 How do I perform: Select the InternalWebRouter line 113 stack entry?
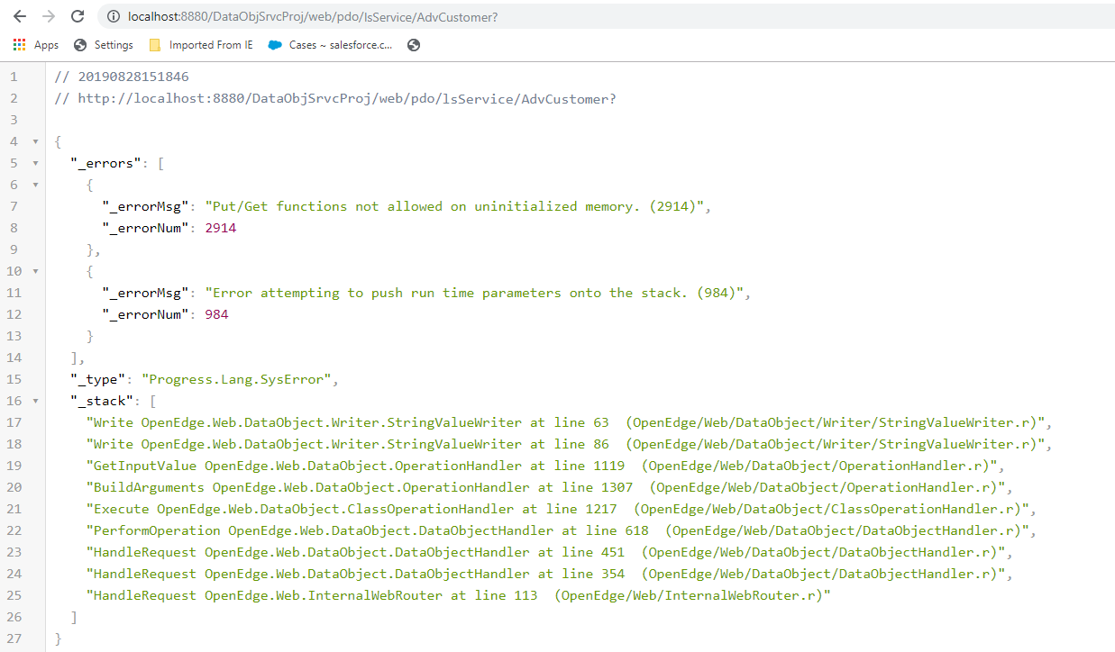(x=459, y=595)
